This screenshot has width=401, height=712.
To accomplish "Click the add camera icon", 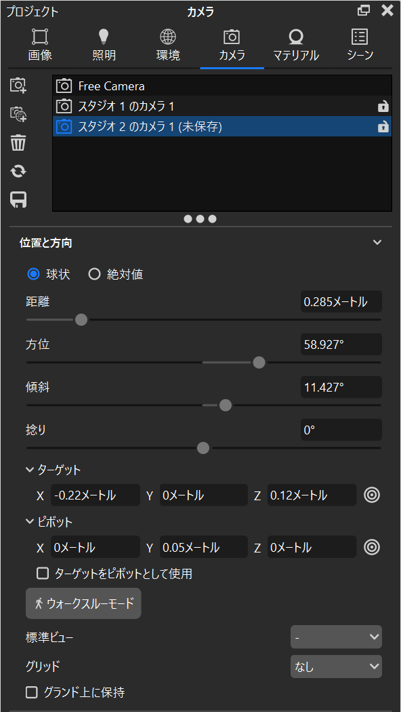I will (18, 85).
